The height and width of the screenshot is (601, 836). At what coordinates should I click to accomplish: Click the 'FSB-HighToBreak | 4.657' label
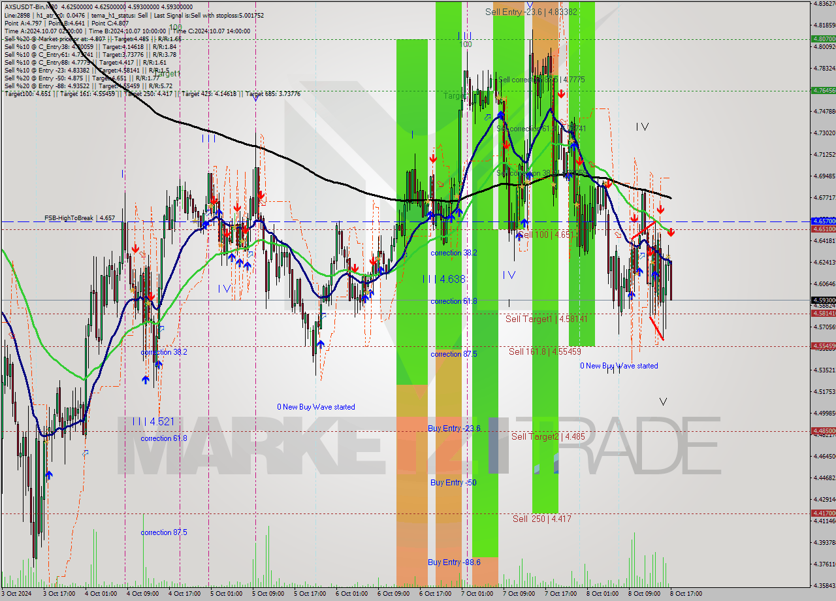(80, 218)
